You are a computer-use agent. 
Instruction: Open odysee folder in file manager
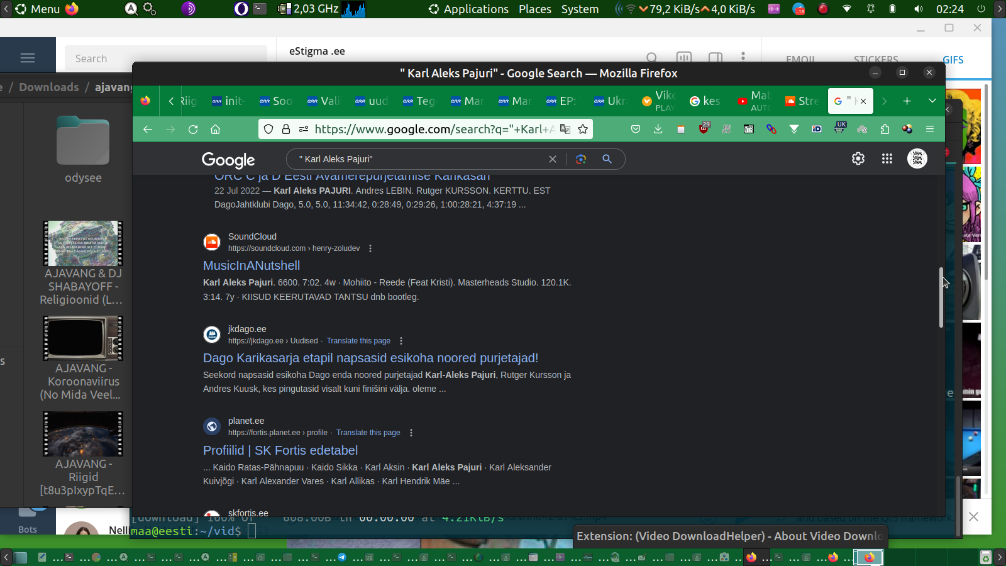pyautogui.click(x=83, y=150)
